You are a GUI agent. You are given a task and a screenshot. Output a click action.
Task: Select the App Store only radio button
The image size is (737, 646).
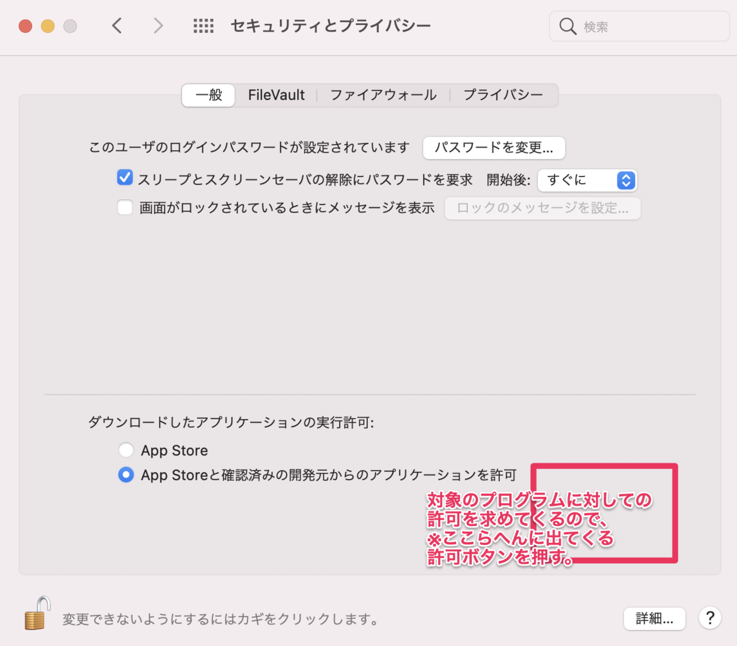coord(126,450)
